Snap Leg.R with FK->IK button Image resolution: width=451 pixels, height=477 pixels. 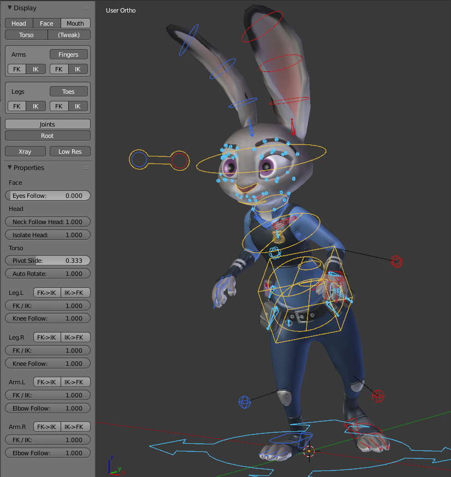click(x=47, y=337)
